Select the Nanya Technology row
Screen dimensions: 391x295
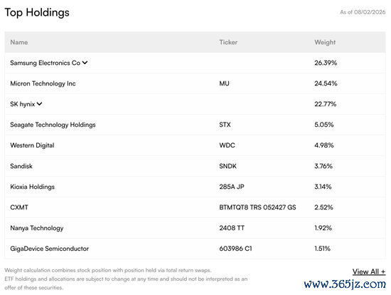[x=195, y=228]
